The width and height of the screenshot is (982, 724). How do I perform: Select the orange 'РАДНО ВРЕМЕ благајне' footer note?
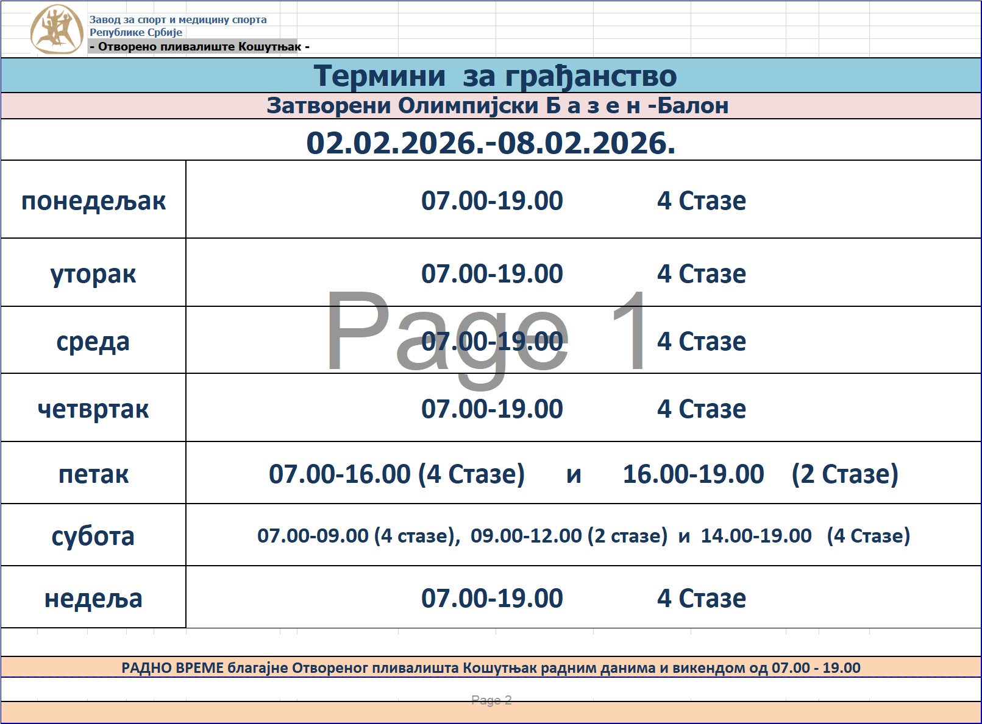491,667
